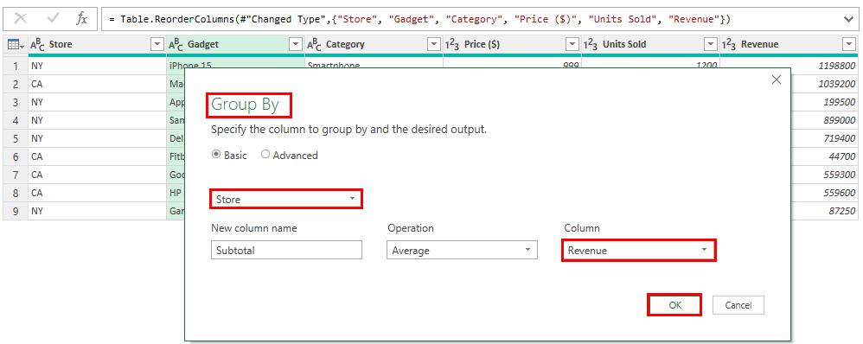This screenshot has height=344, width=863.
Task: Select row number 3
Action: pyautogui.click(x=16, y=102)
